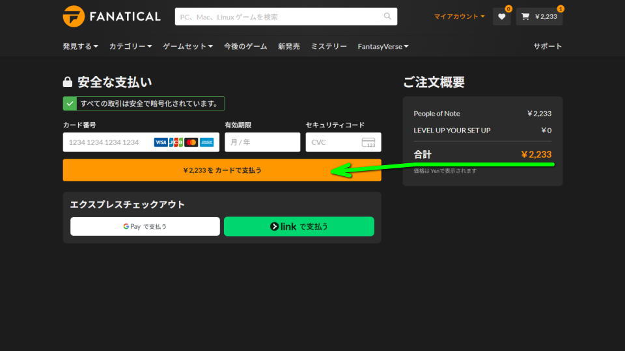Open the ミステリー menu item
Image resolution: width=625 pixels, height=351 pixels.
(x=329, y=46)
